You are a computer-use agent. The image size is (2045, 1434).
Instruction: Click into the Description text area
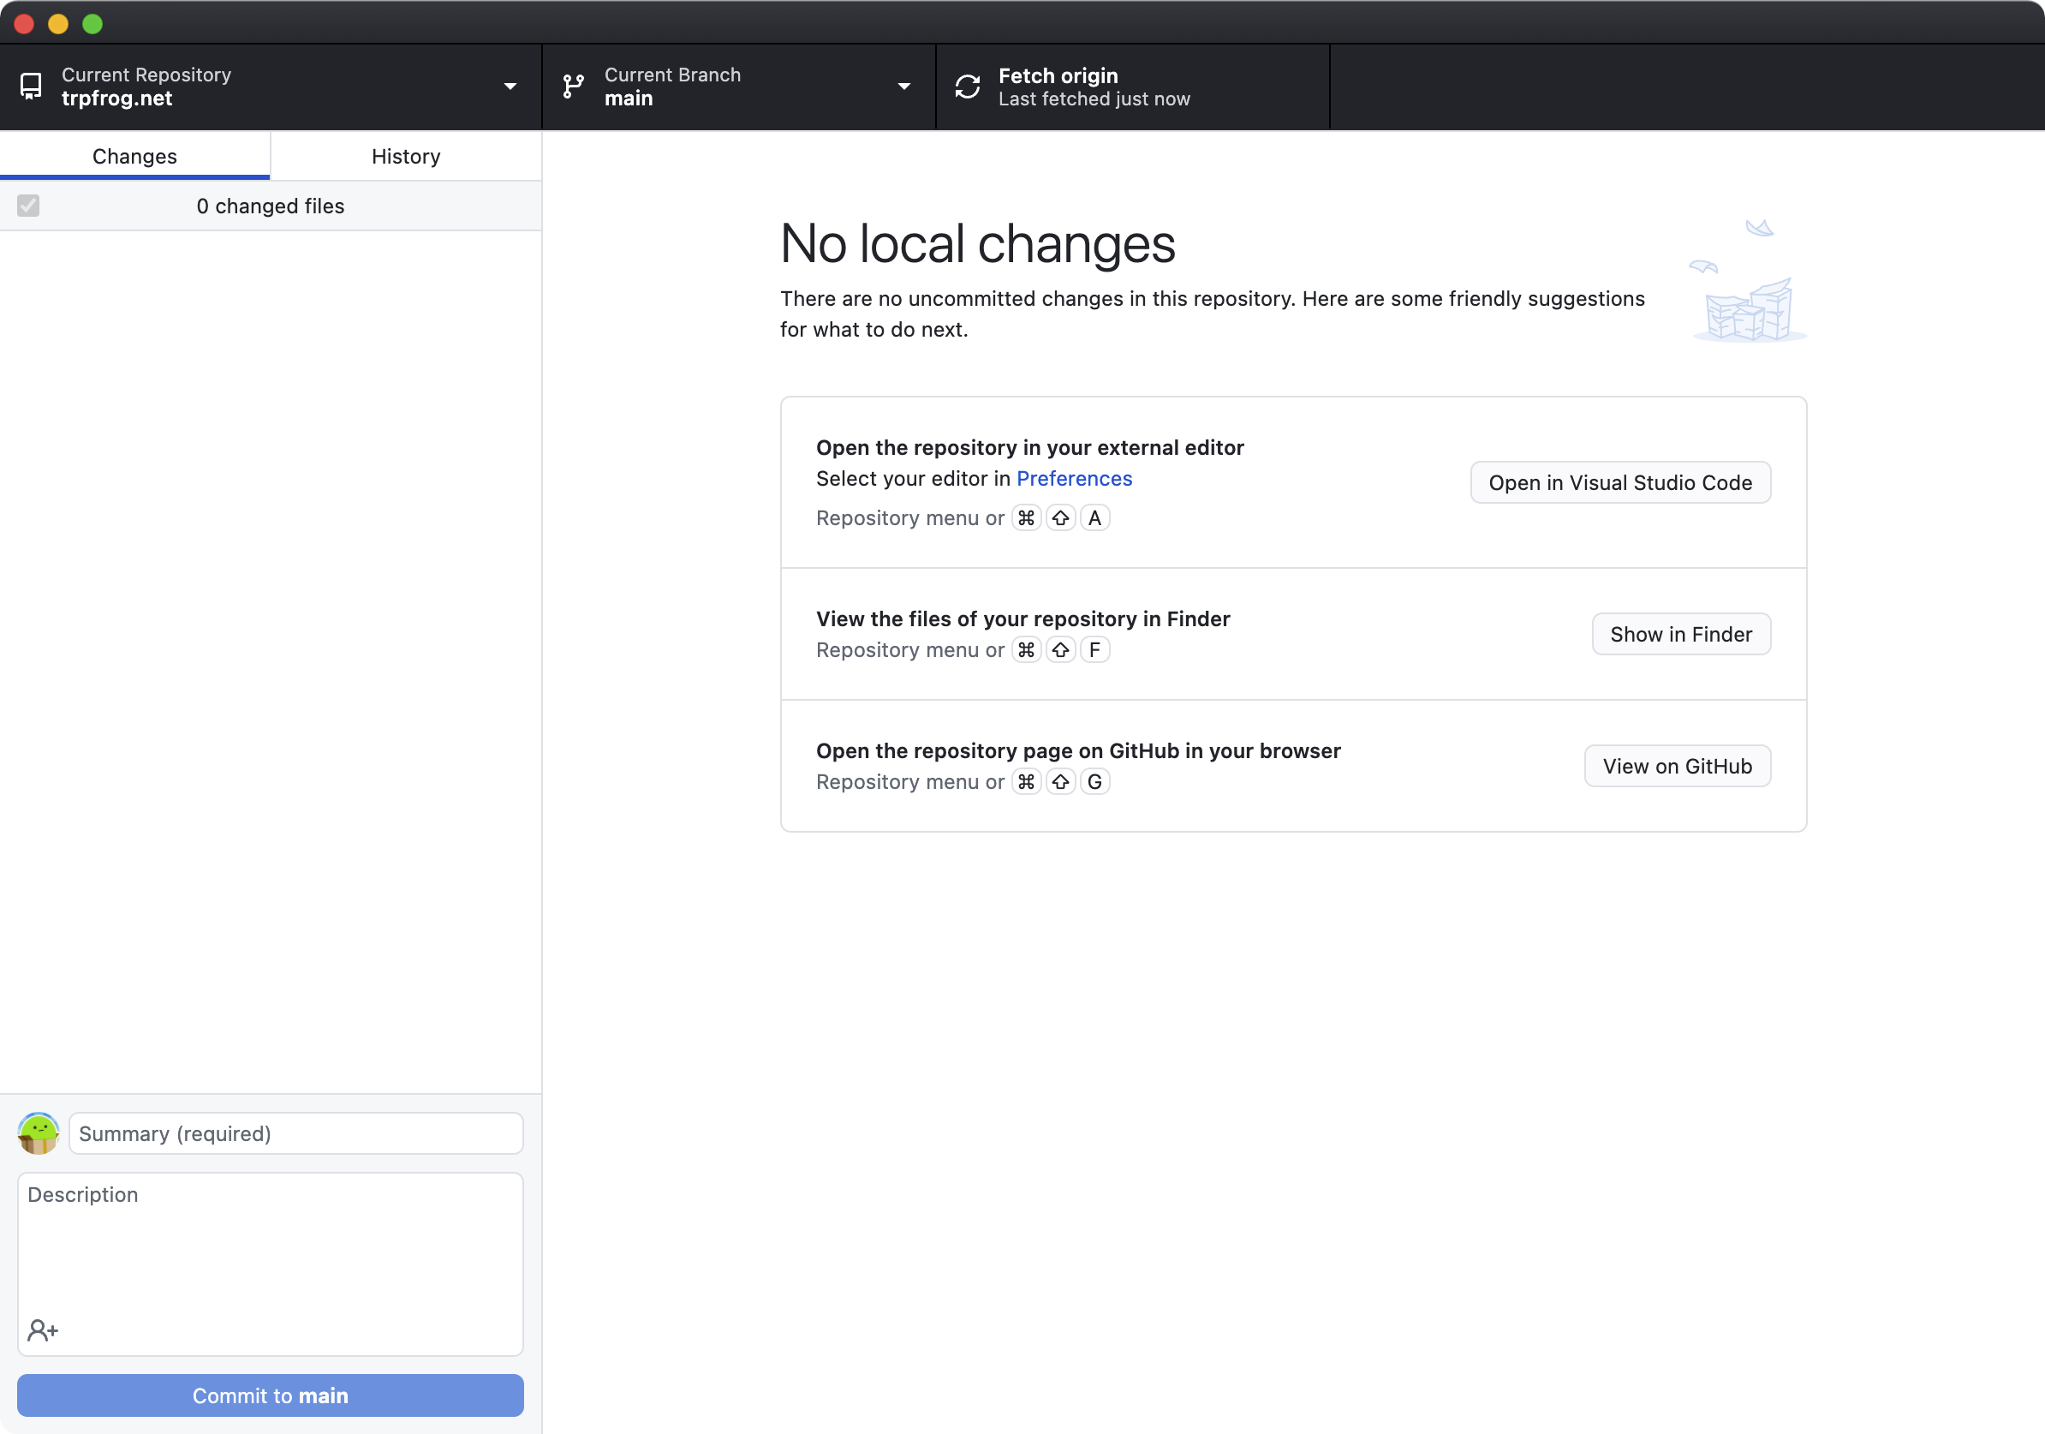pyautogui.click(x=271, y=1247)
